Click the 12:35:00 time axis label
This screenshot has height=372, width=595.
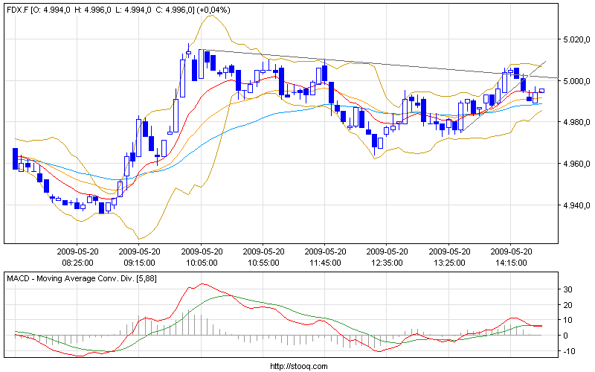(x=387, y=263)
